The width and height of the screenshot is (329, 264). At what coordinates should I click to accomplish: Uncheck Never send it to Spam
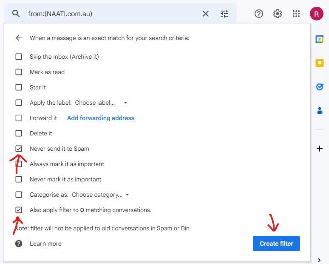tap(19, 149)
